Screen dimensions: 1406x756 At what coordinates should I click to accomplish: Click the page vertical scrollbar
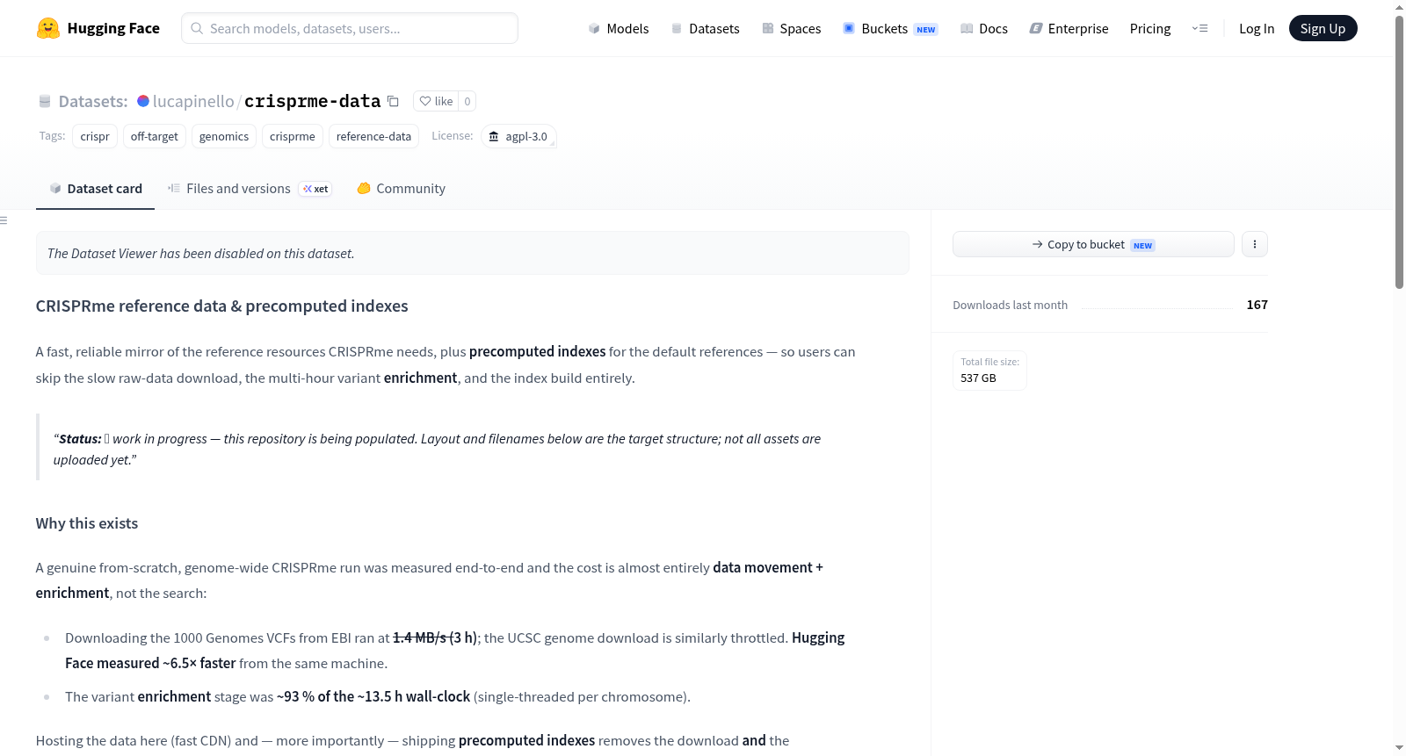point(1399,151)
